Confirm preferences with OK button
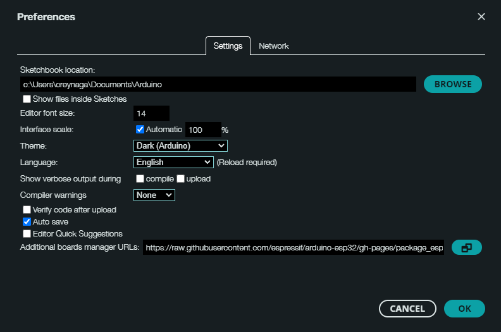This screenshot has width=501, height=332. 464,309
